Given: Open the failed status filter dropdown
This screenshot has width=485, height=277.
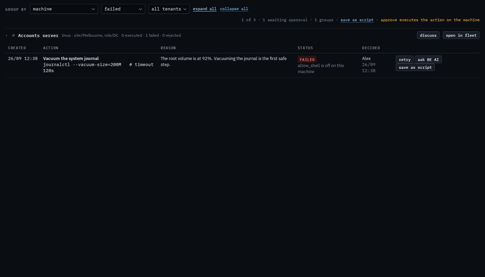Looking at the screenshot, I should (x=123, y=9).
